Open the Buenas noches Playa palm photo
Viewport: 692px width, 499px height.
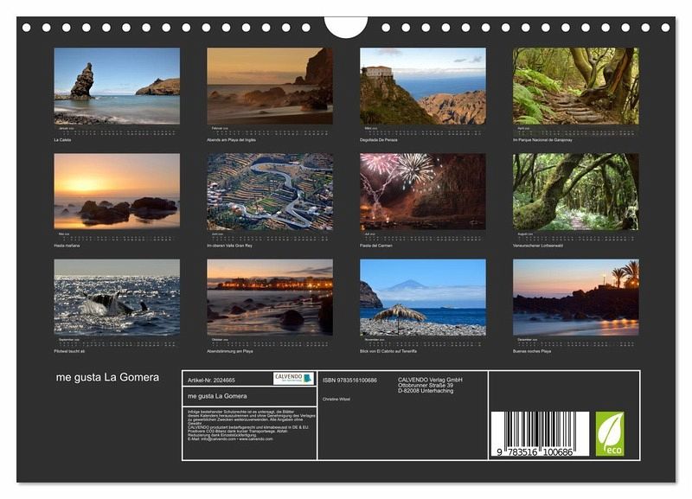click(x=575, y=297)
